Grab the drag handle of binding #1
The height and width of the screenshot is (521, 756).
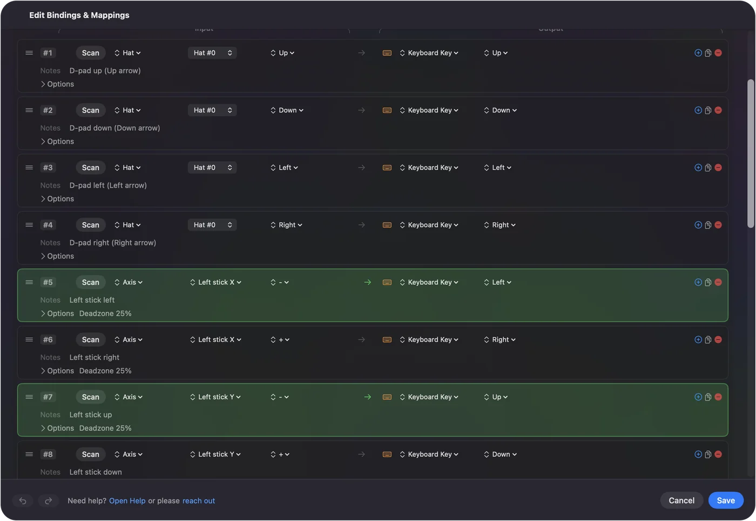pos(29,53)
